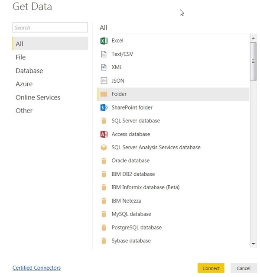This screenshot has width=260, height=277.
Task: Click the scrollbar up arrow
Action: tap(253, 38)
